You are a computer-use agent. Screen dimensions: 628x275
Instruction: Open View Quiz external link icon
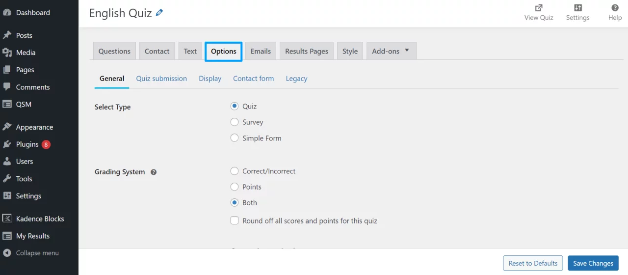point(539,7)
